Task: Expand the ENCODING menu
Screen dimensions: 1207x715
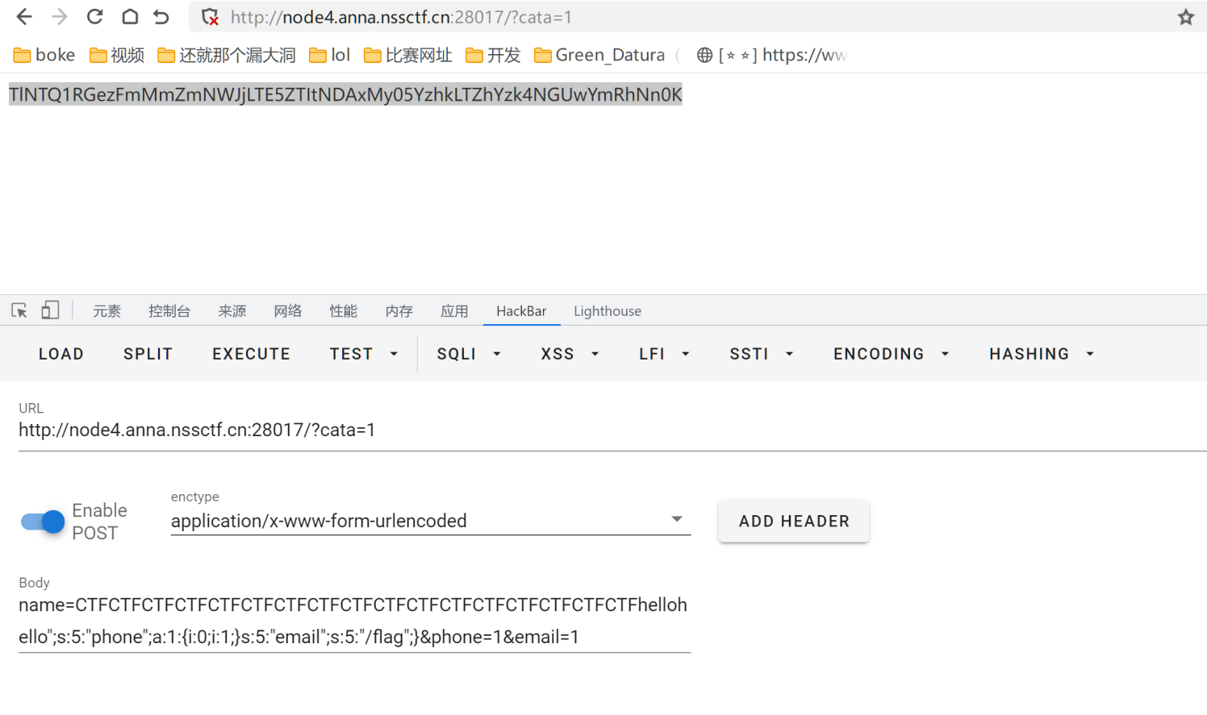Action: 891,354
